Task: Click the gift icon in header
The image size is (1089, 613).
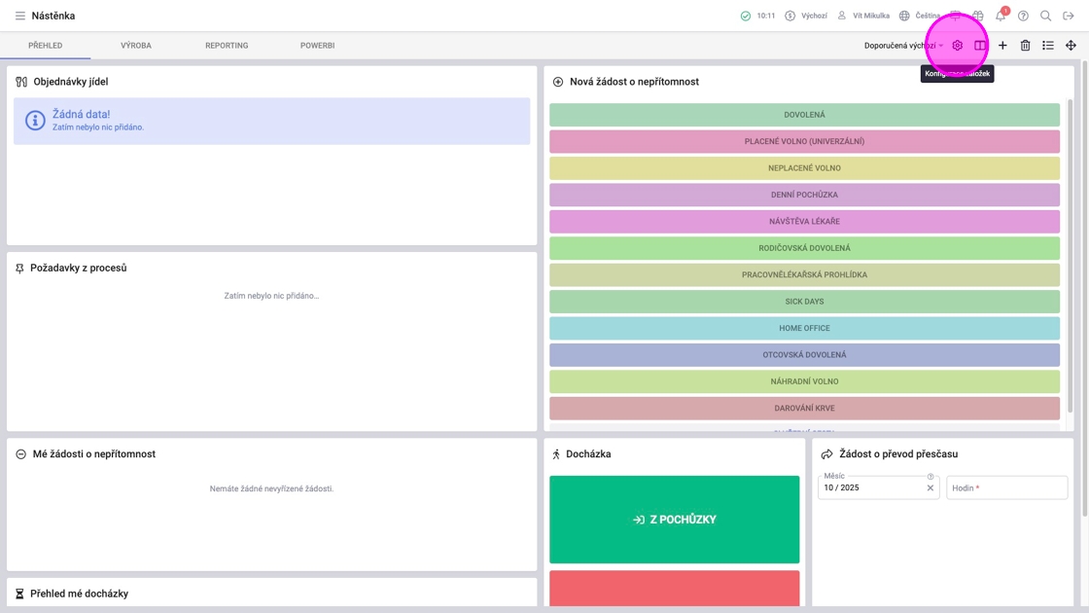Action: pyautogui.click(x=978, y=16)
